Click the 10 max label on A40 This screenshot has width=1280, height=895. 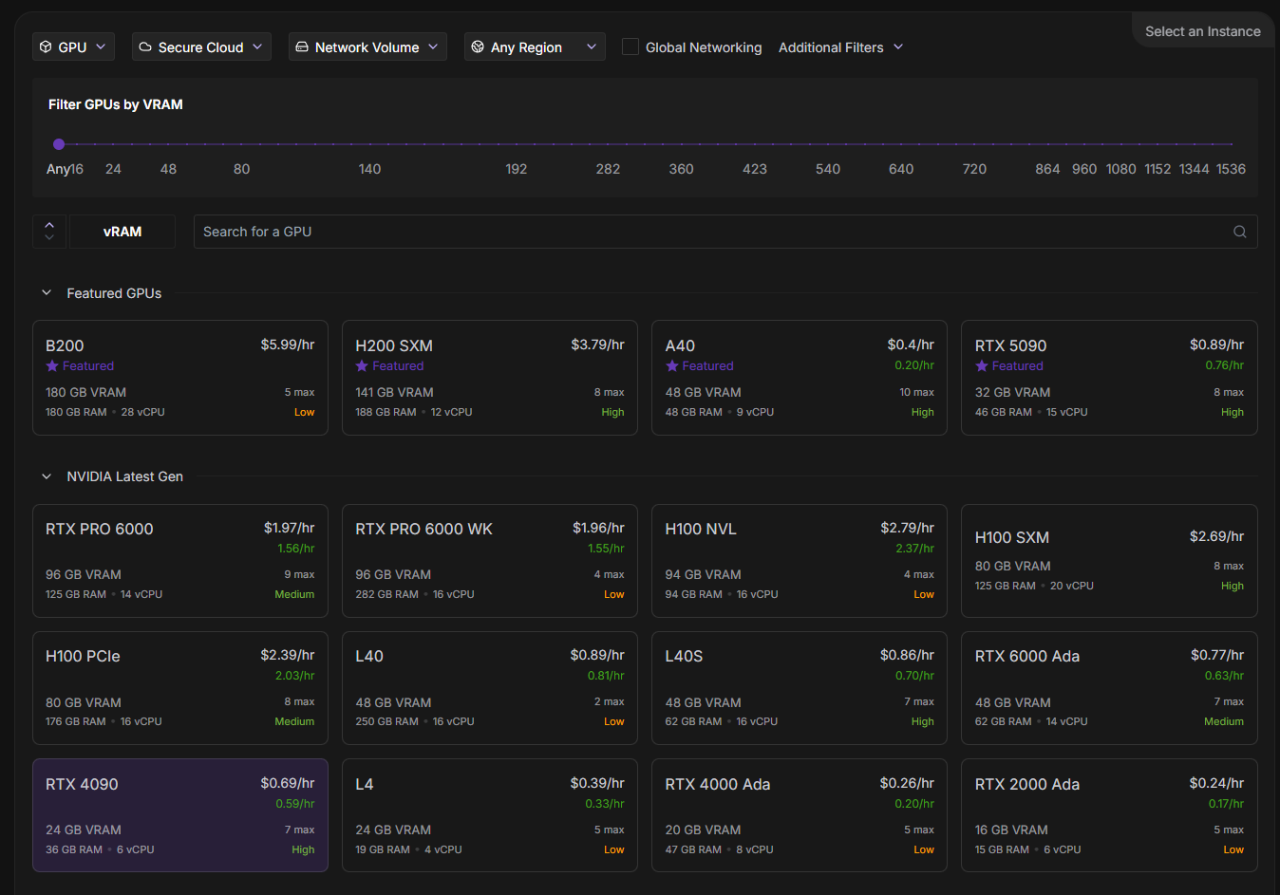click(x=916, y=392)
